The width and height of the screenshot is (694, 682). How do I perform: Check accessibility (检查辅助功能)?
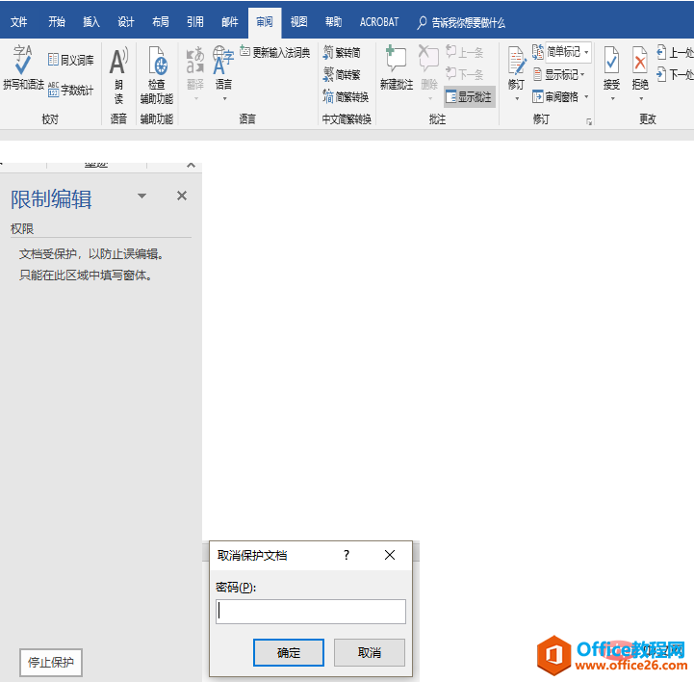click(x=157, y=75)
